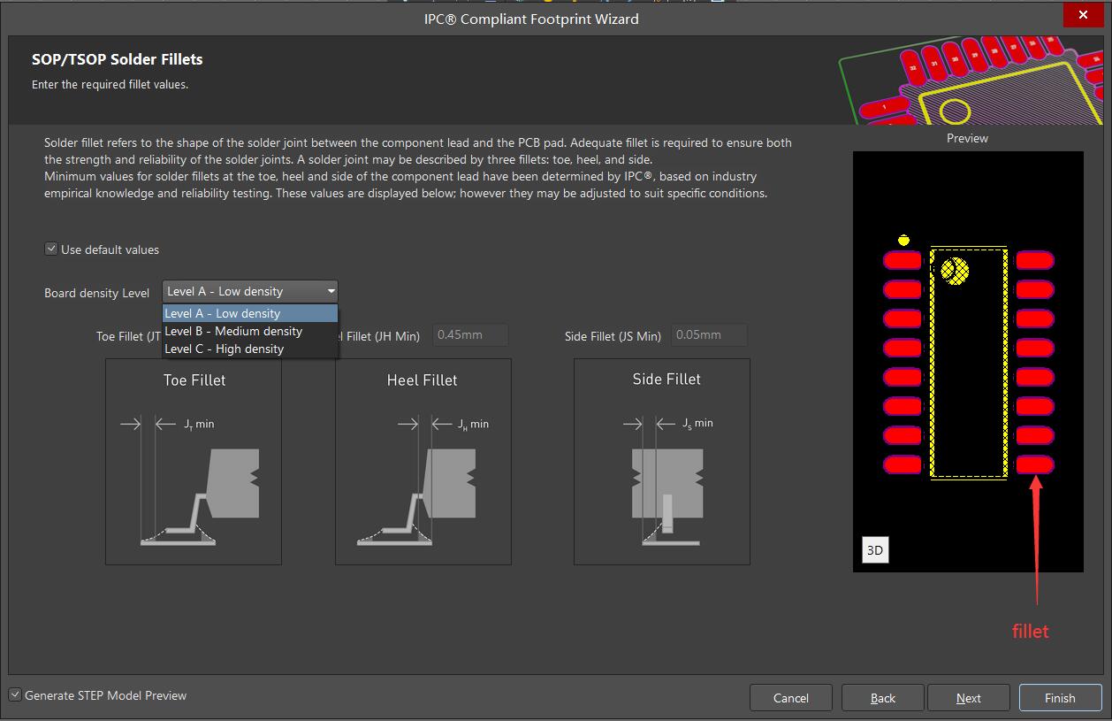Toggle Generate STEP Model Preview checkbox
The height and width of the screenshot is (721, 1112).
click(15, 695)
